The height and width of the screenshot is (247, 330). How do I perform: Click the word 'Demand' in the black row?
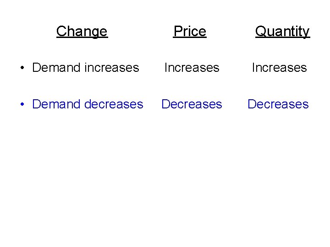56,68
